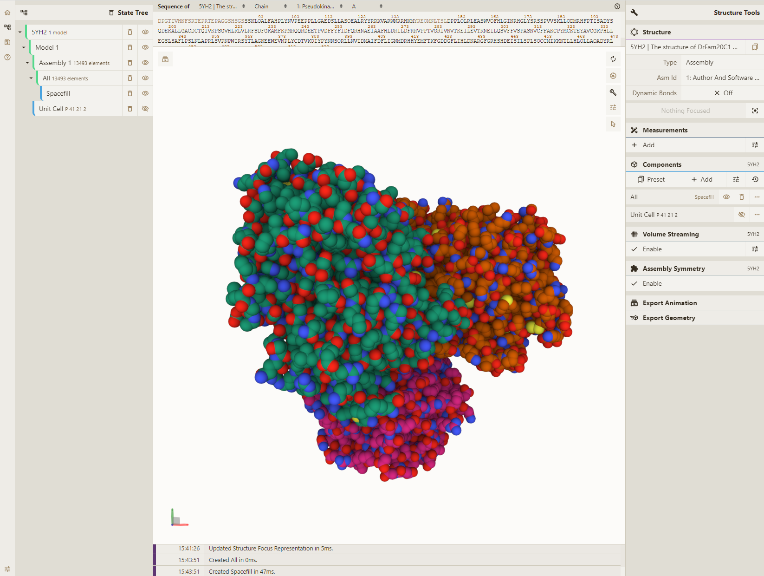
Task: Click the focus target icon beside Nothing Focused
Action: point(755,111)
